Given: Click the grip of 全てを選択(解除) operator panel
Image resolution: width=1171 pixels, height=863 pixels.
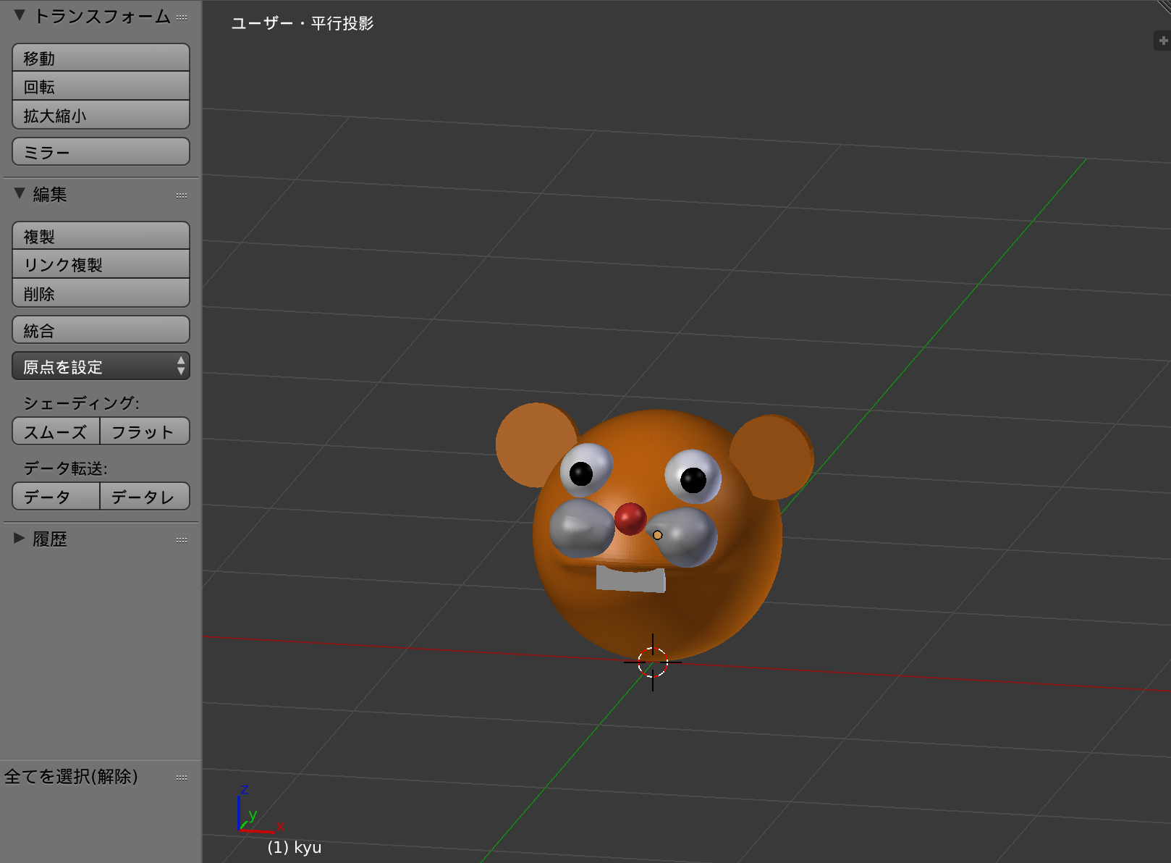Looking at the screenshot, I should (x=182, y=778).
